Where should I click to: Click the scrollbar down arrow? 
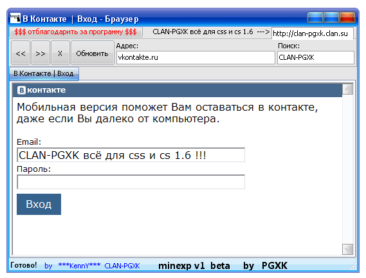[347, 249]
